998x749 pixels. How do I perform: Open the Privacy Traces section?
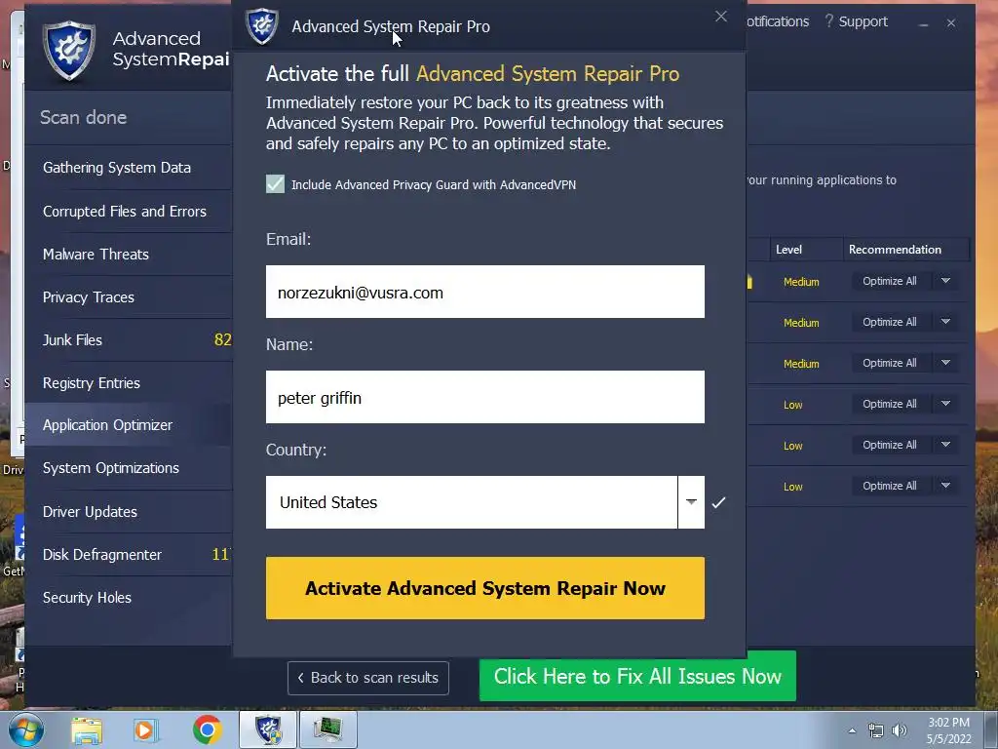tap(129, 296)
